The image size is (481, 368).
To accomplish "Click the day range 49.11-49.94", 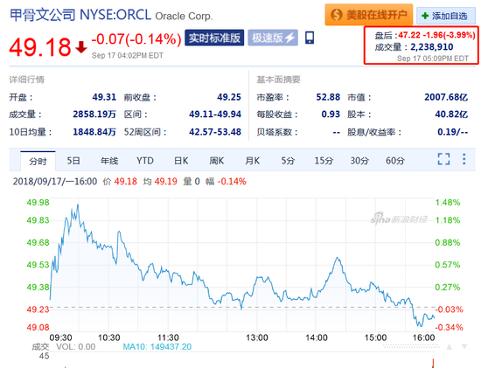I will click(x=215, y=115).
